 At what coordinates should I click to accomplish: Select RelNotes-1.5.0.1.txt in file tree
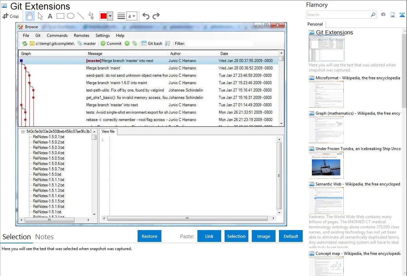point(49,137)
